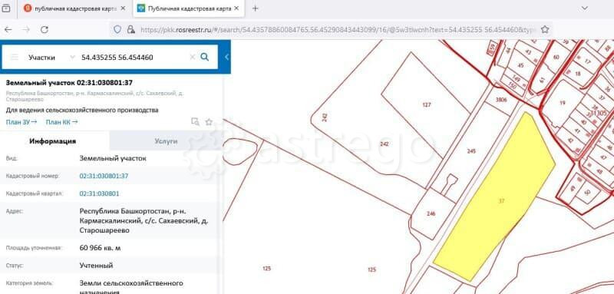Click the show-on-map icon beside the favorites star

tap(195, 122)
